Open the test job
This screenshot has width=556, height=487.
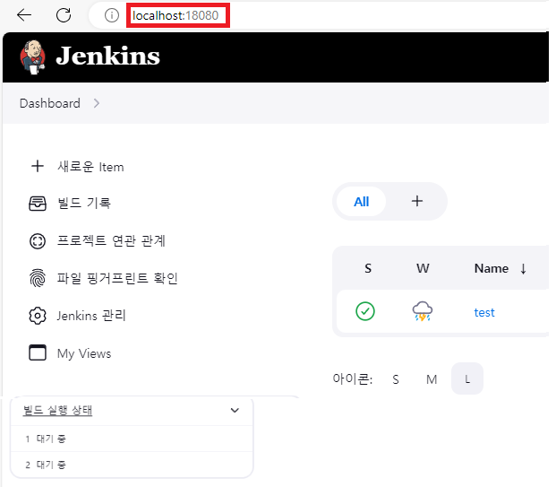(484, 313)
